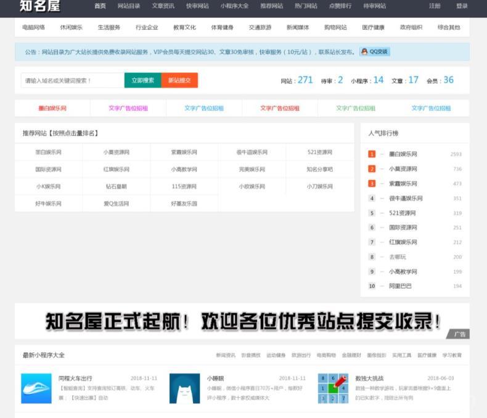Click the 知名屋正式起航 banner ad
Image resolution: width=487 pixels, height=418 pixels.
242,321
